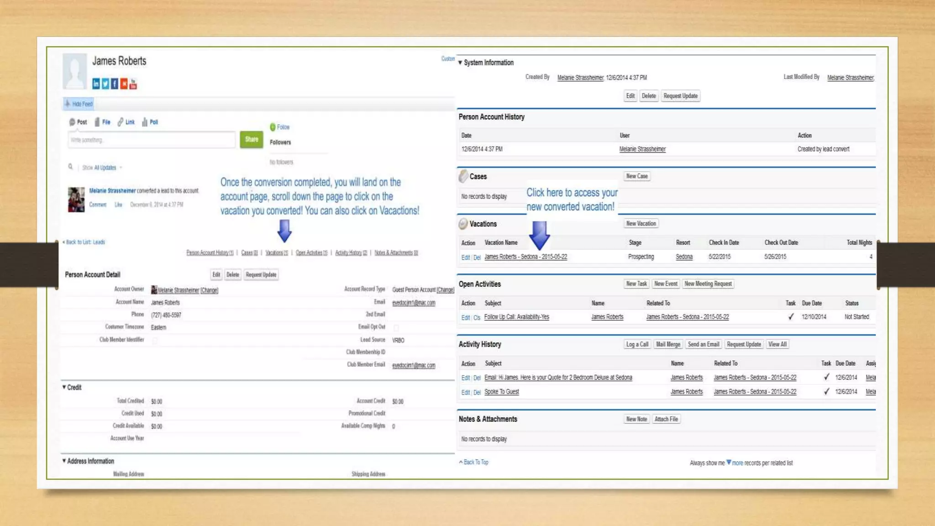Screen dimensions: 935x526
Task: Switch to the Link post tab
Action: click(x=126, y=122)
